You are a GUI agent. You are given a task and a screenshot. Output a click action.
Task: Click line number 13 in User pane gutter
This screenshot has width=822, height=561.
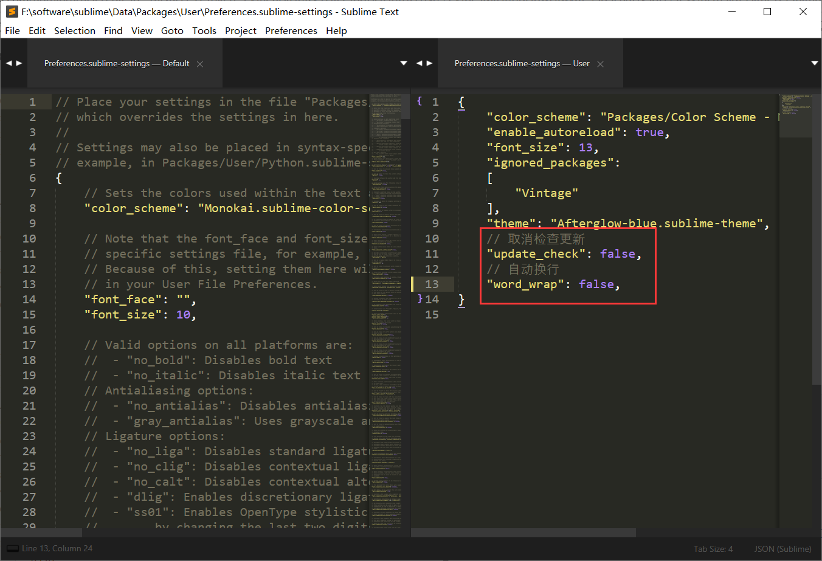(x=432, y=284)
